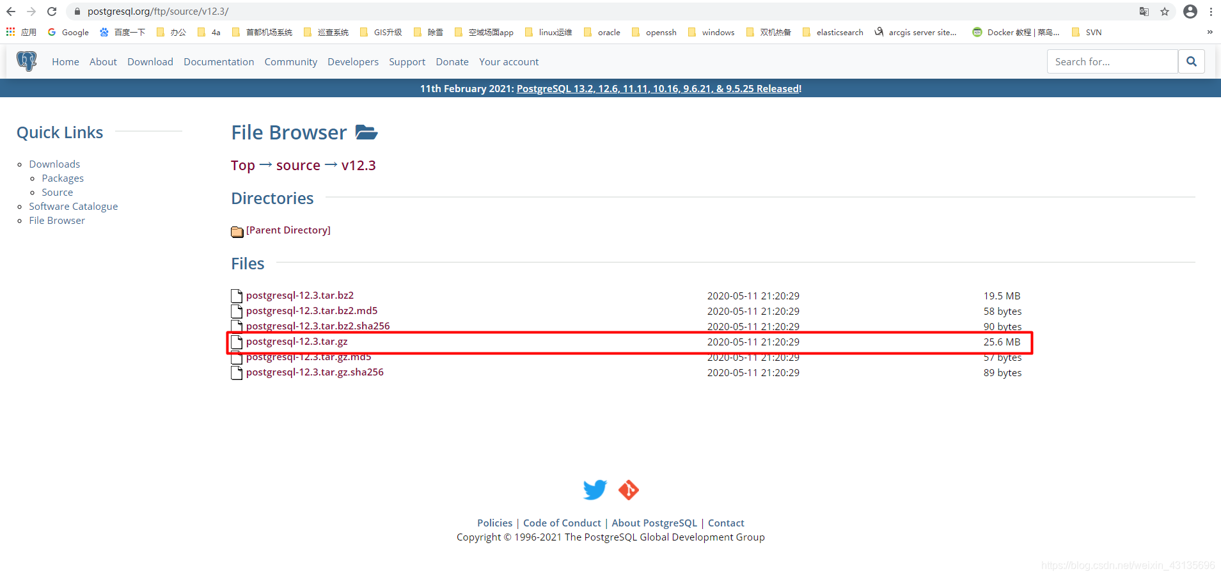
Task: Navigate to v12.3 breadcrumb
Action: tap(359, 166)
